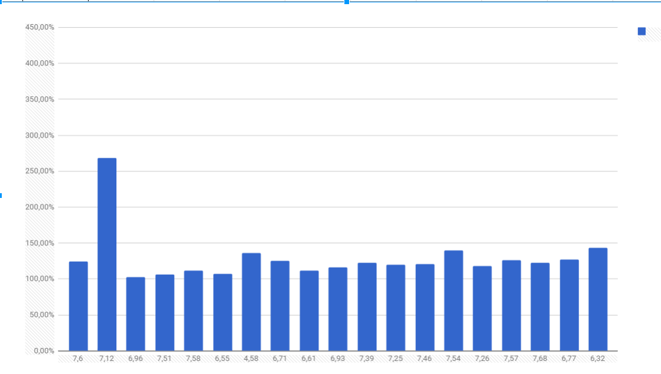Select the bar above label 7,54

(454, 301)
